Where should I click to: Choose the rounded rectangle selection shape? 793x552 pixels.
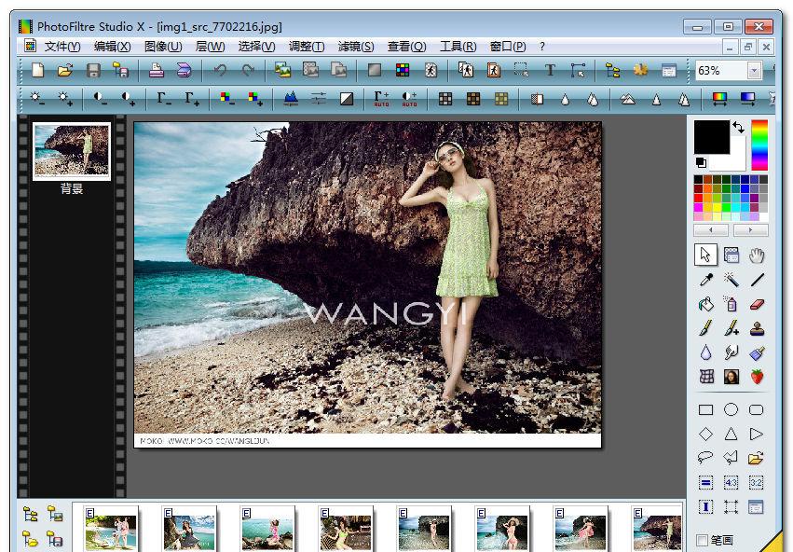point(757,410)
